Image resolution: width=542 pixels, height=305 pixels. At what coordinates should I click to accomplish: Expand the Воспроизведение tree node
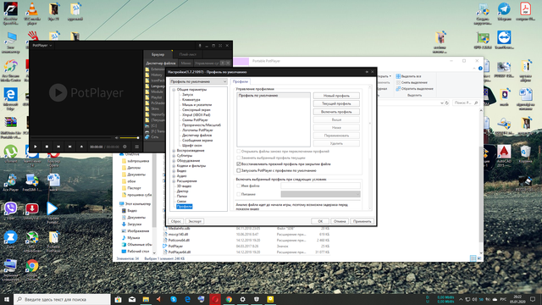pos(174,151)
